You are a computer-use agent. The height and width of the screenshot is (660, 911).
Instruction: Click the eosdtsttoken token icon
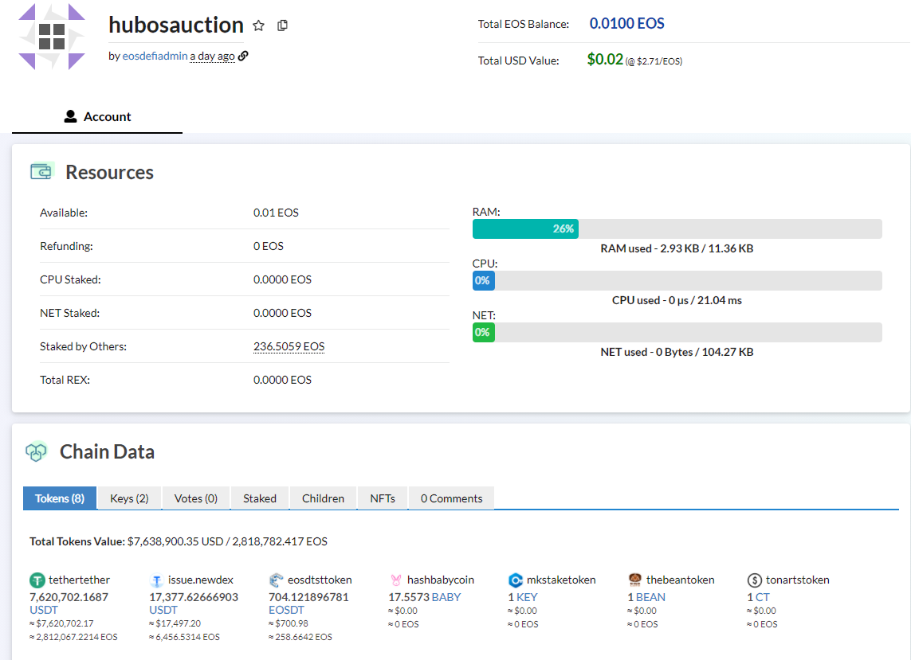276,580
